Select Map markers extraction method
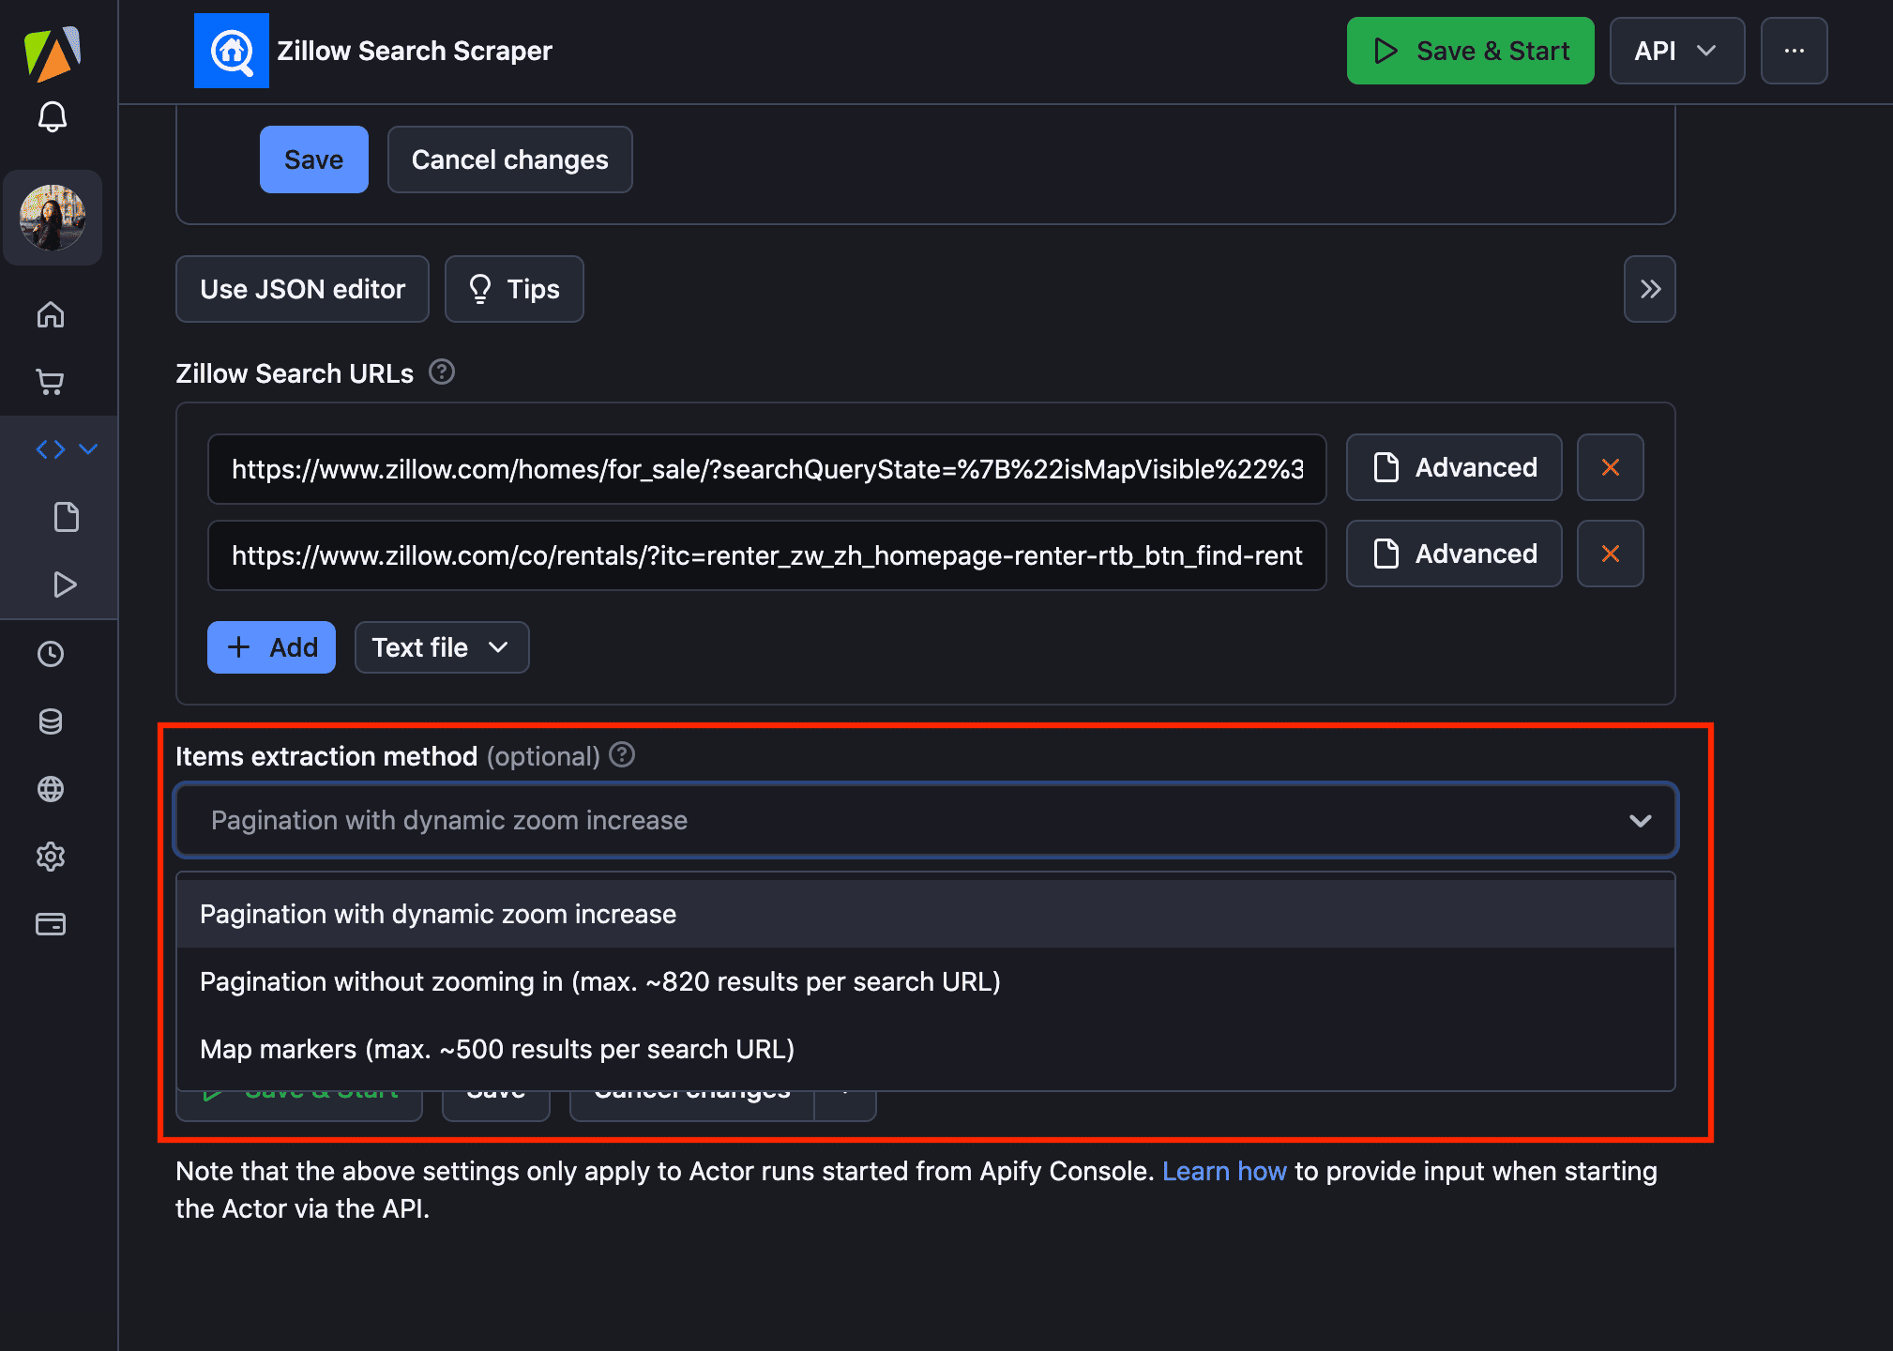The height and width of the screenshot is (1351, 1893). click(496, 1049)
